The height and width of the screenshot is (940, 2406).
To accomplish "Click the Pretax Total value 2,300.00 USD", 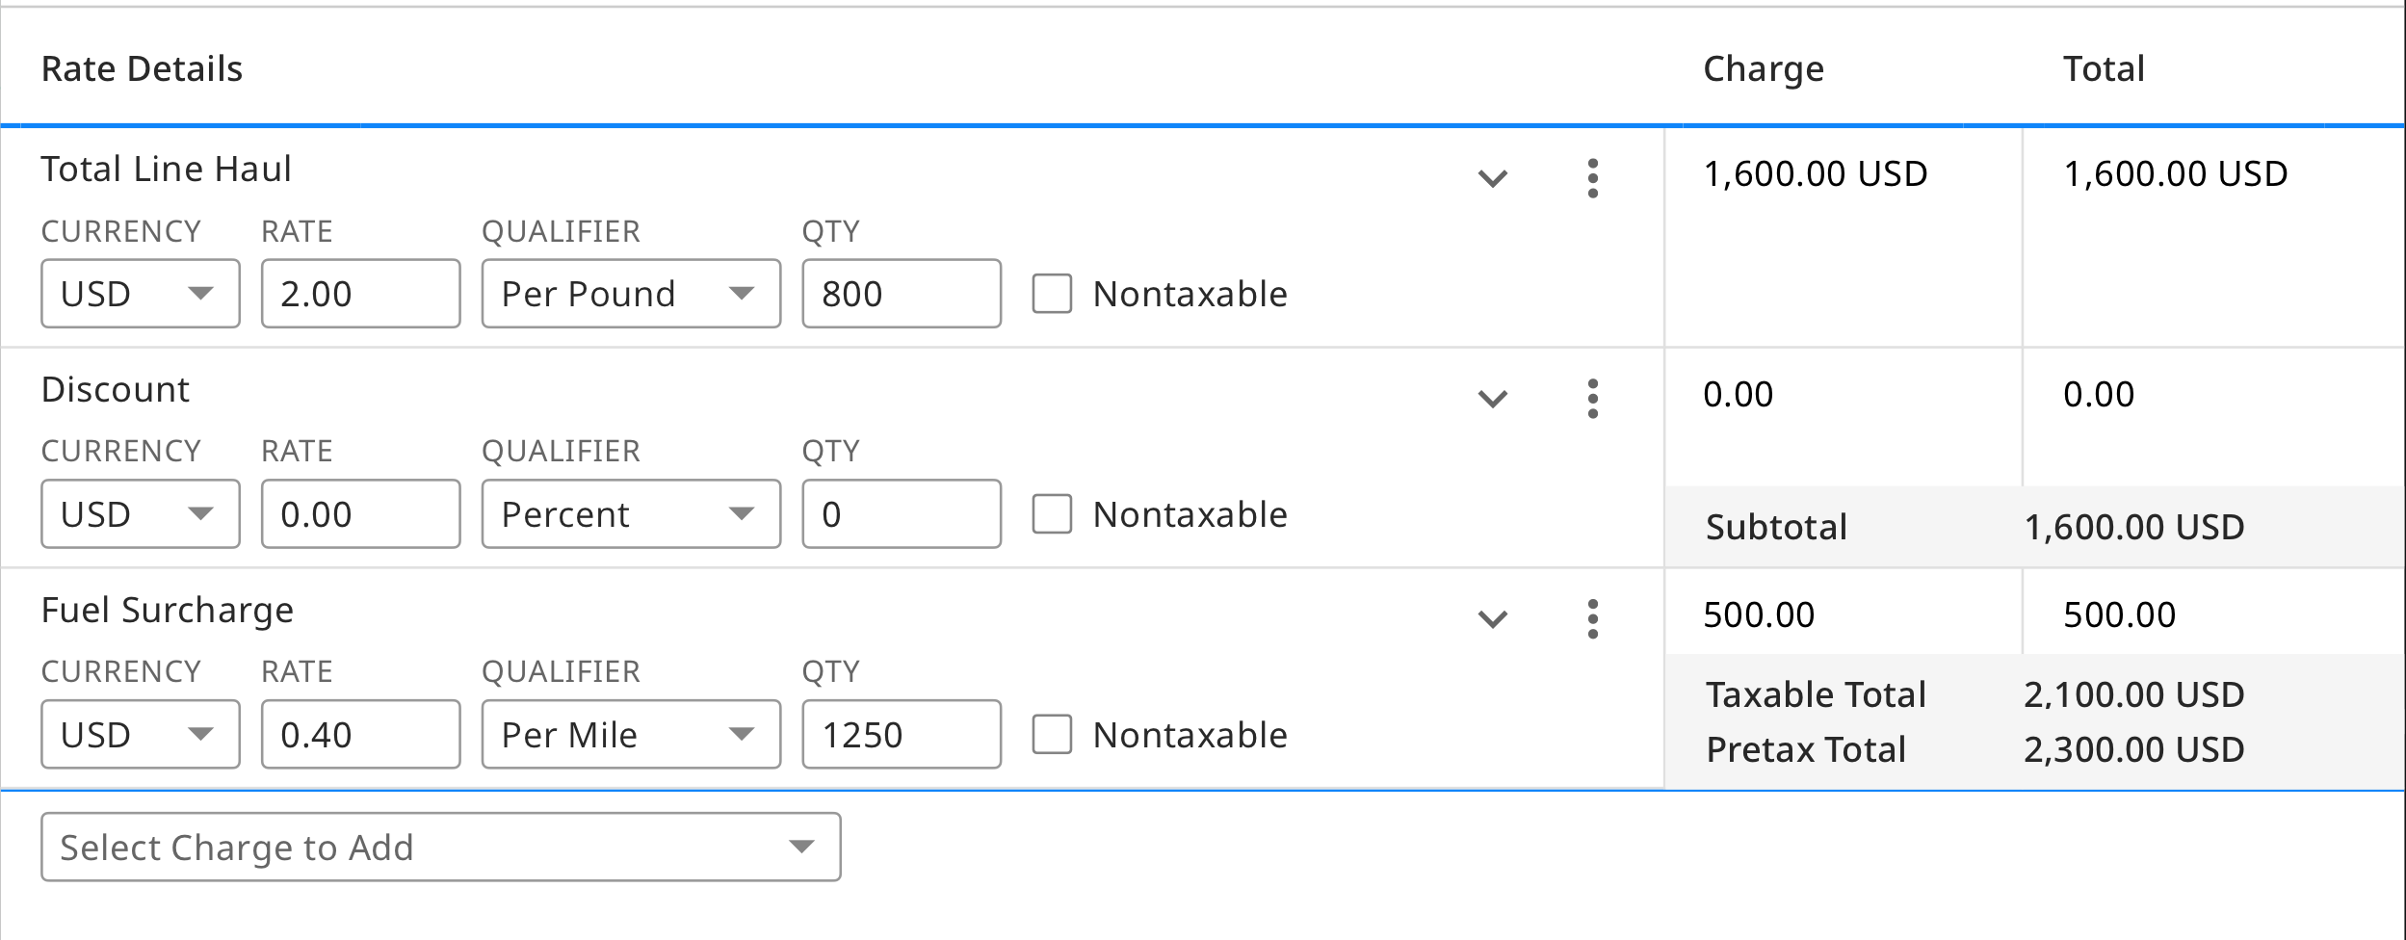I will (2134, 750).
